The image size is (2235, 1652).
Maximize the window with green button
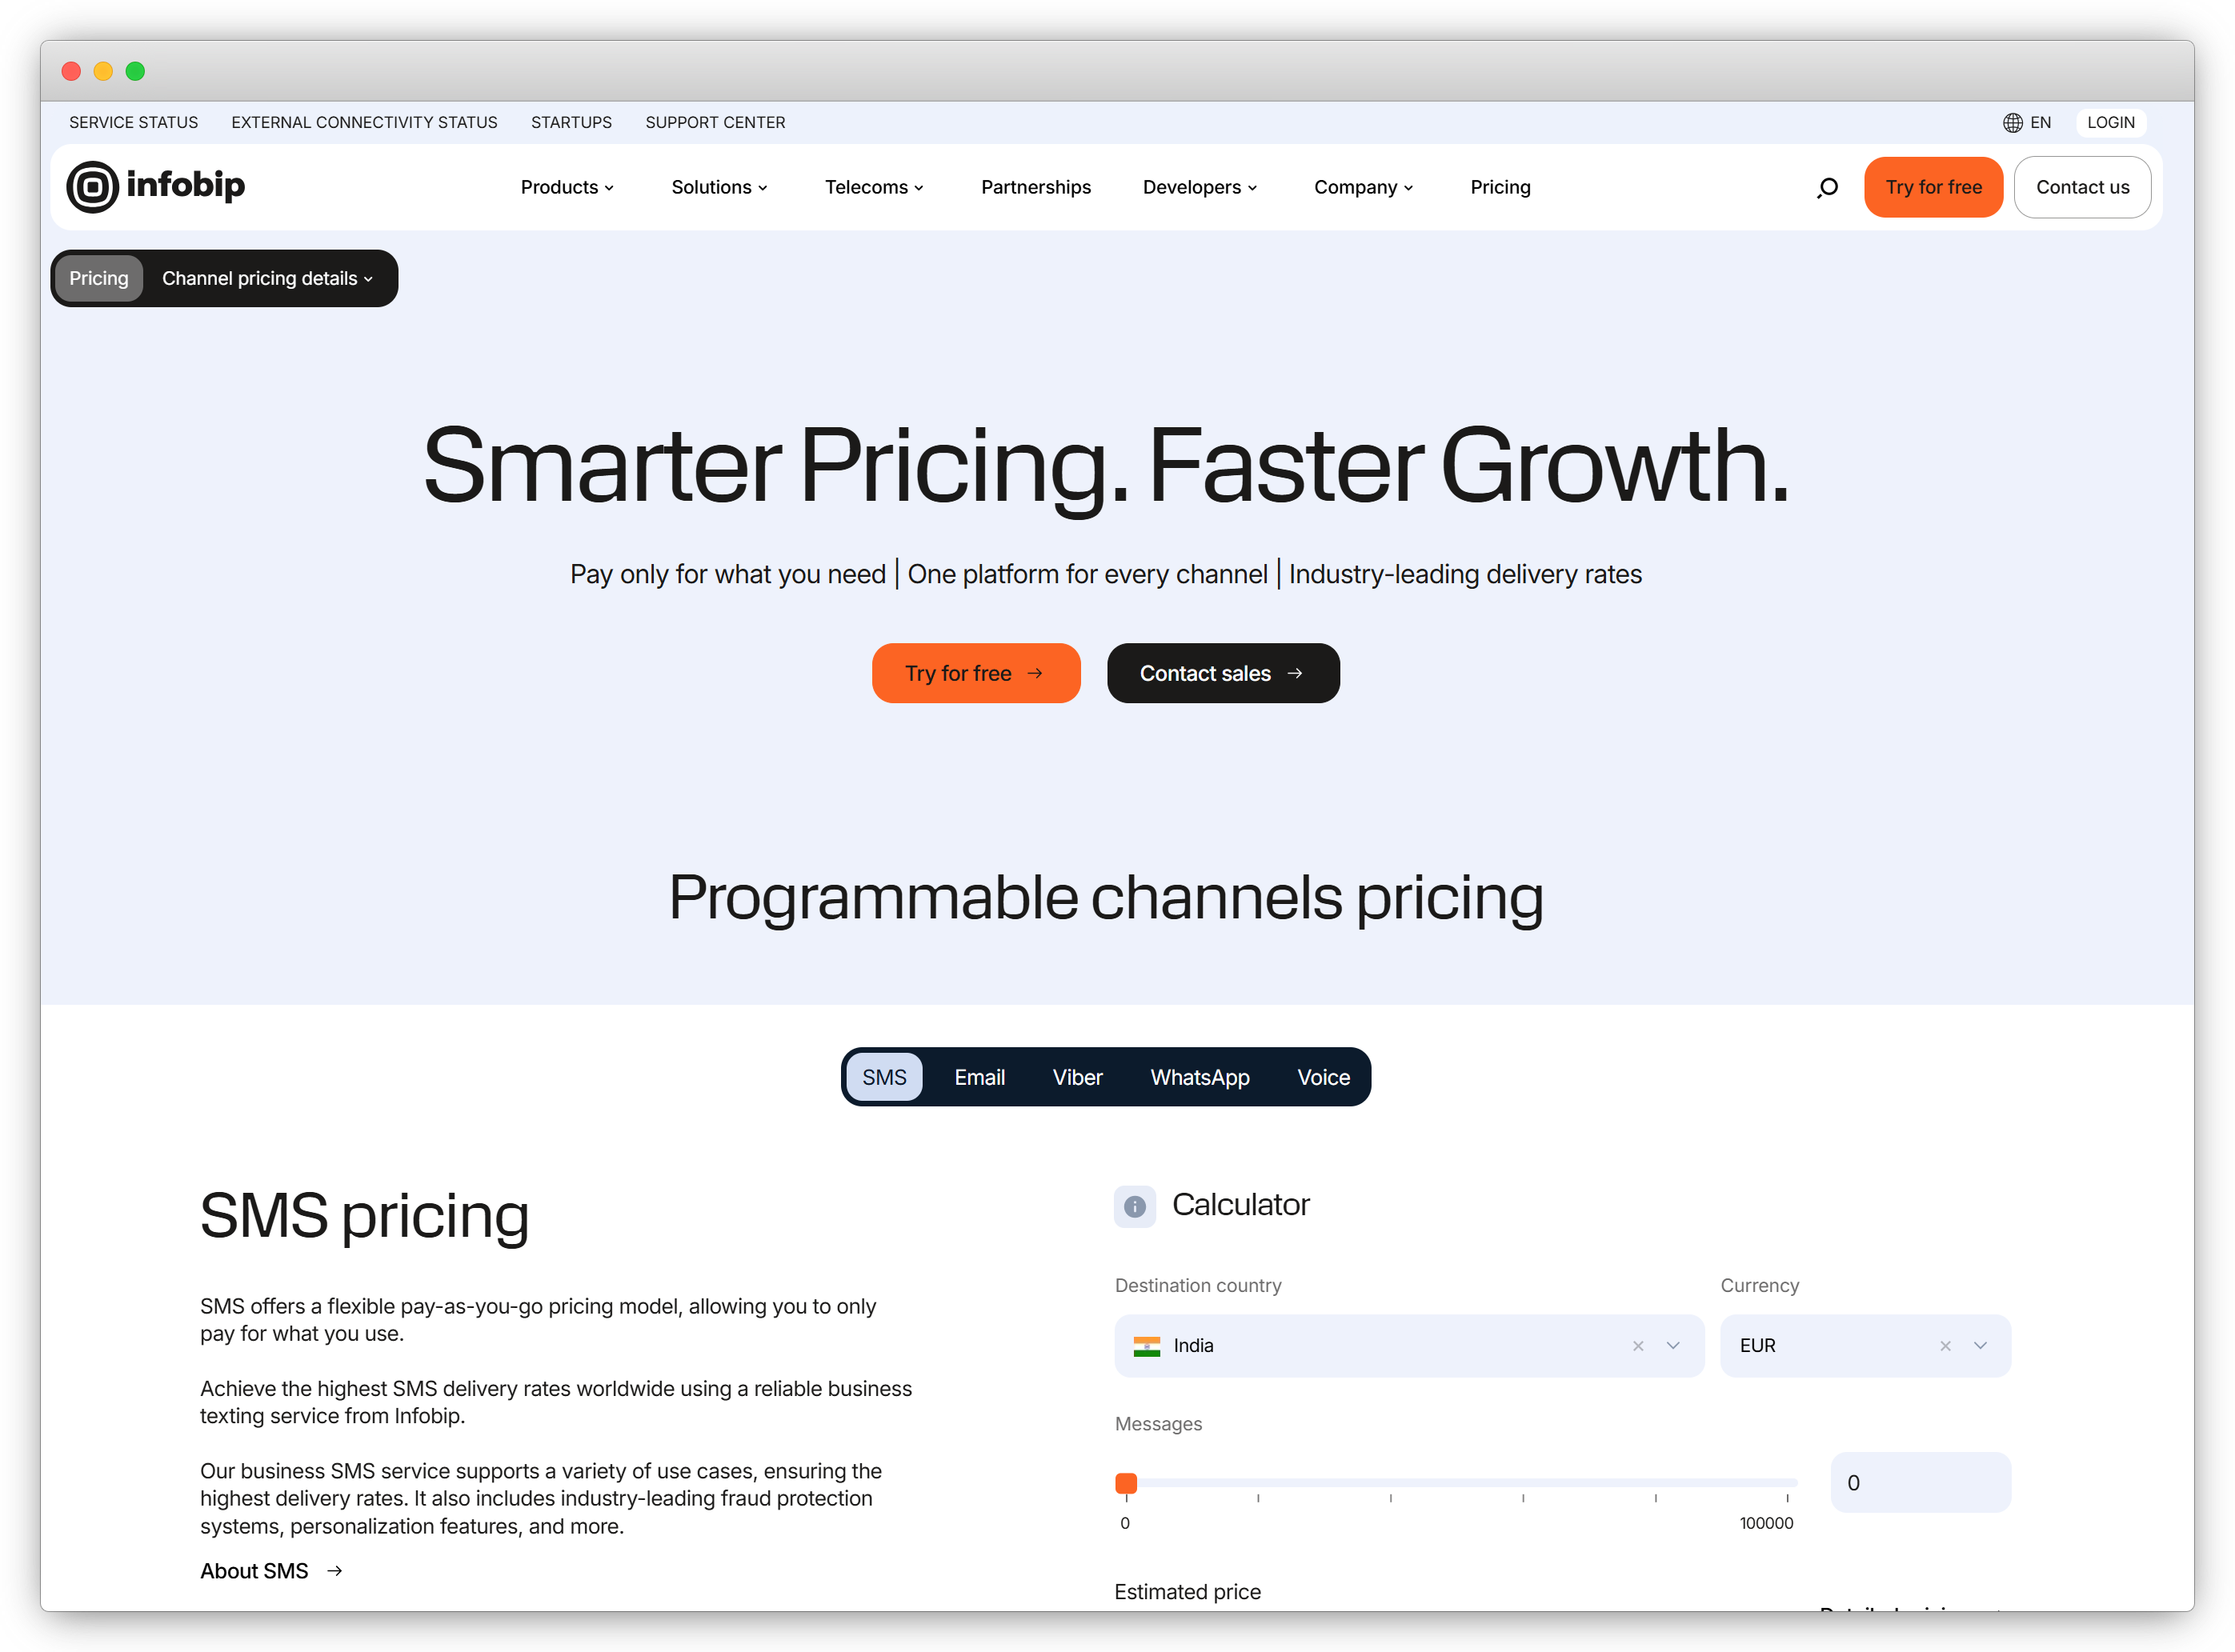click(135, 71)
